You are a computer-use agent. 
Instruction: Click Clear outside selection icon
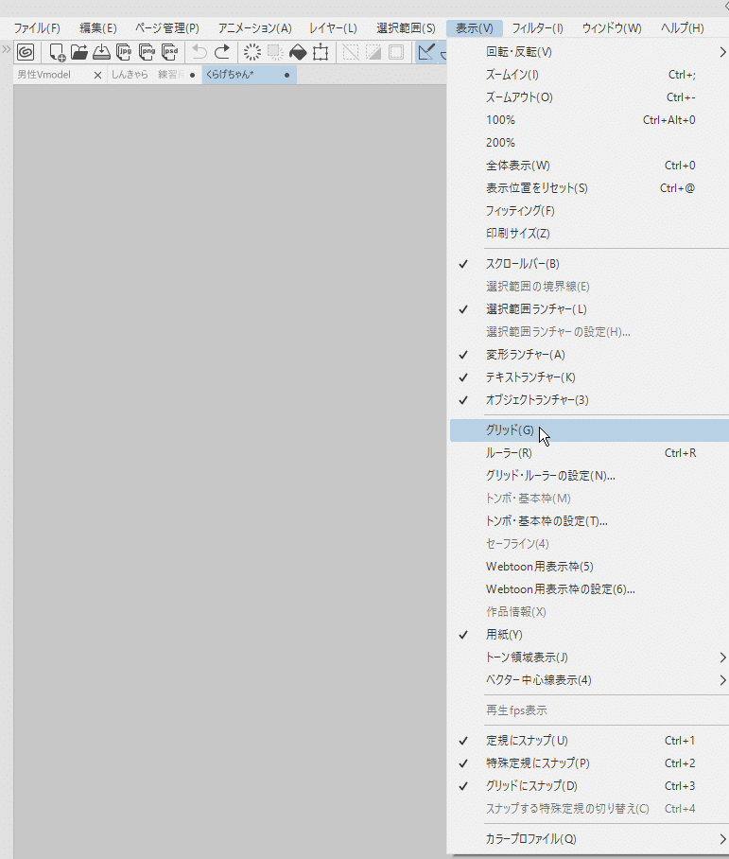[275, 52]
